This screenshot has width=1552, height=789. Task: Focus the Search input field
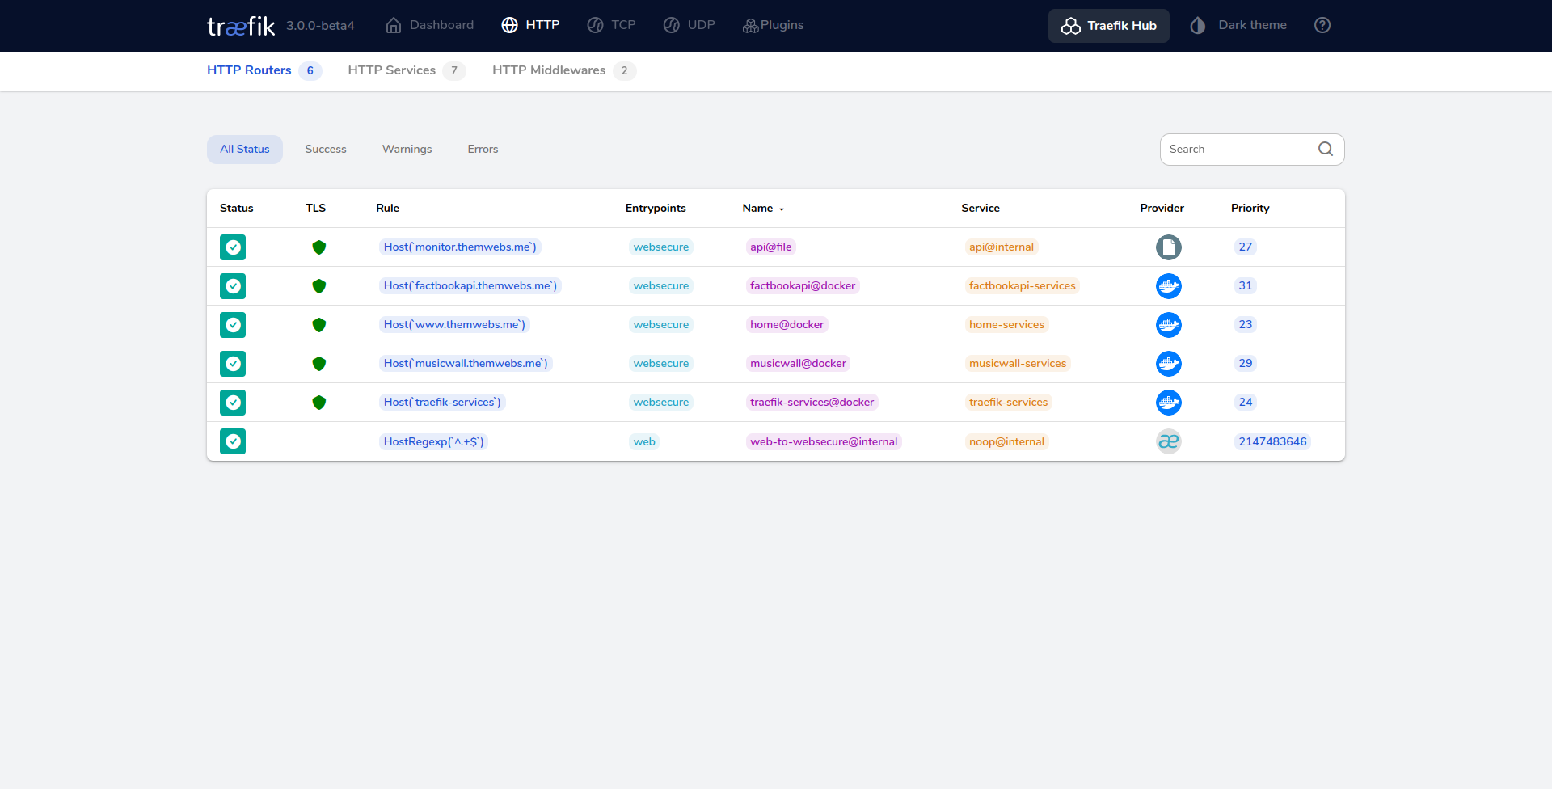coord(1241,150)
